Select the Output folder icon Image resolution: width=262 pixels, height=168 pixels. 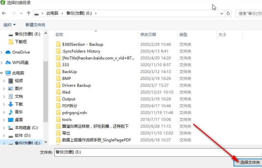tap(58, 99)
